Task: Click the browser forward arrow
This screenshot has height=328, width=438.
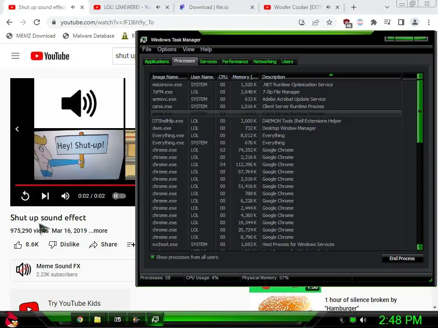Action: tap(23, 22)
